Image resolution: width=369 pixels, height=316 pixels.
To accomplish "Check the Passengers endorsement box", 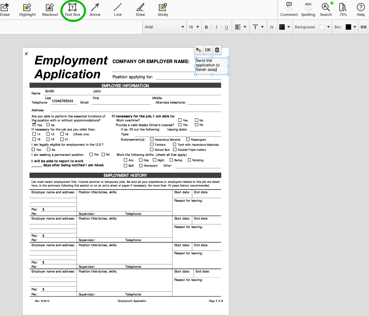I will 188,139.
